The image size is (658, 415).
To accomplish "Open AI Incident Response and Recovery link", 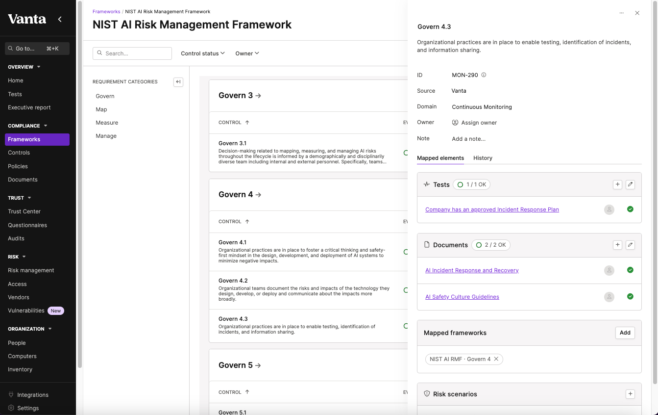I will [x=472, y=270].
